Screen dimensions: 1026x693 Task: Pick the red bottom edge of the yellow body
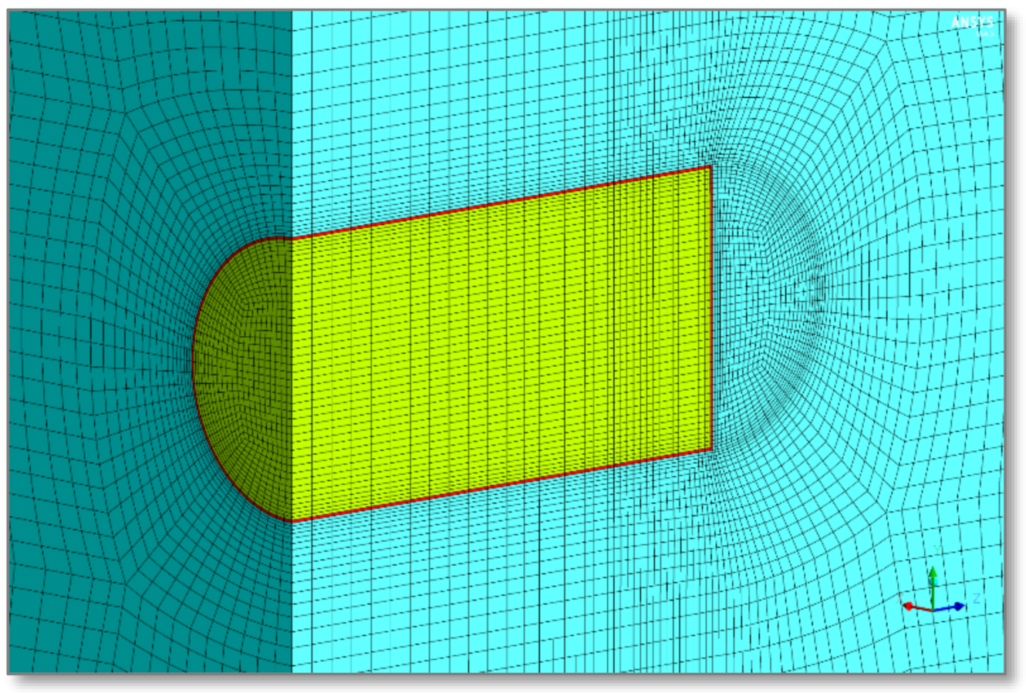click(x=501, y=485)
